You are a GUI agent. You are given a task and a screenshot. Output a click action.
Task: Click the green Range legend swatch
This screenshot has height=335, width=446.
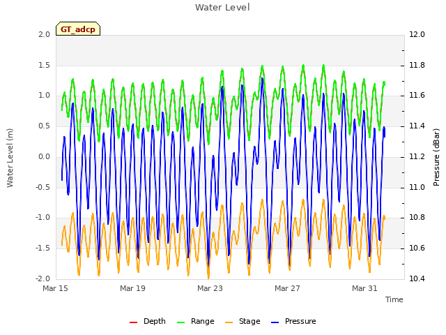(x=181, y=322)
